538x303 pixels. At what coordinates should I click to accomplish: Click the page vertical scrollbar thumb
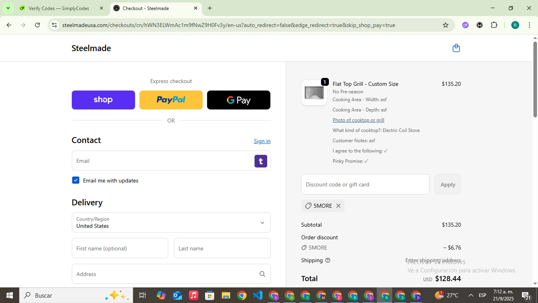[x=535, y=79]
